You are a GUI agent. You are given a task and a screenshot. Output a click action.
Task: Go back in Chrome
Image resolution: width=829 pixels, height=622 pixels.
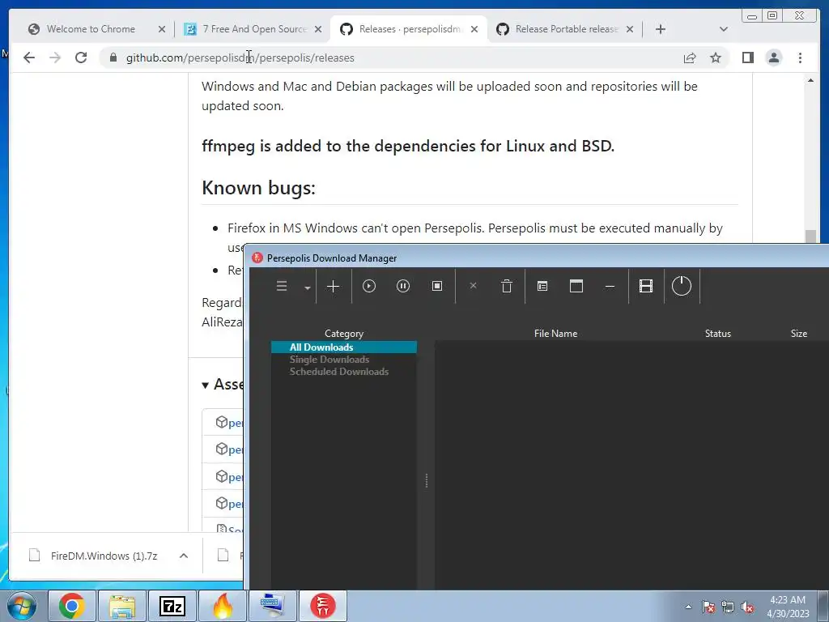pyautogui.click(x=29, y=58)
